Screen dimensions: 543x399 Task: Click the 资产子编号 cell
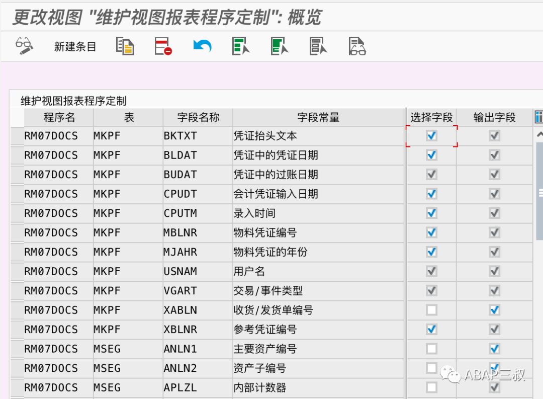coord(318,368)
